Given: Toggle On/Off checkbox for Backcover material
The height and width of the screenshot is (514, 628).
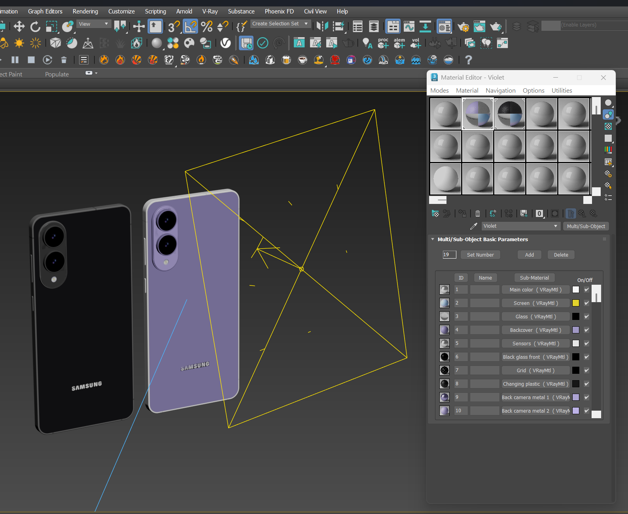Looking at the screenshot, I should point(586,330).
